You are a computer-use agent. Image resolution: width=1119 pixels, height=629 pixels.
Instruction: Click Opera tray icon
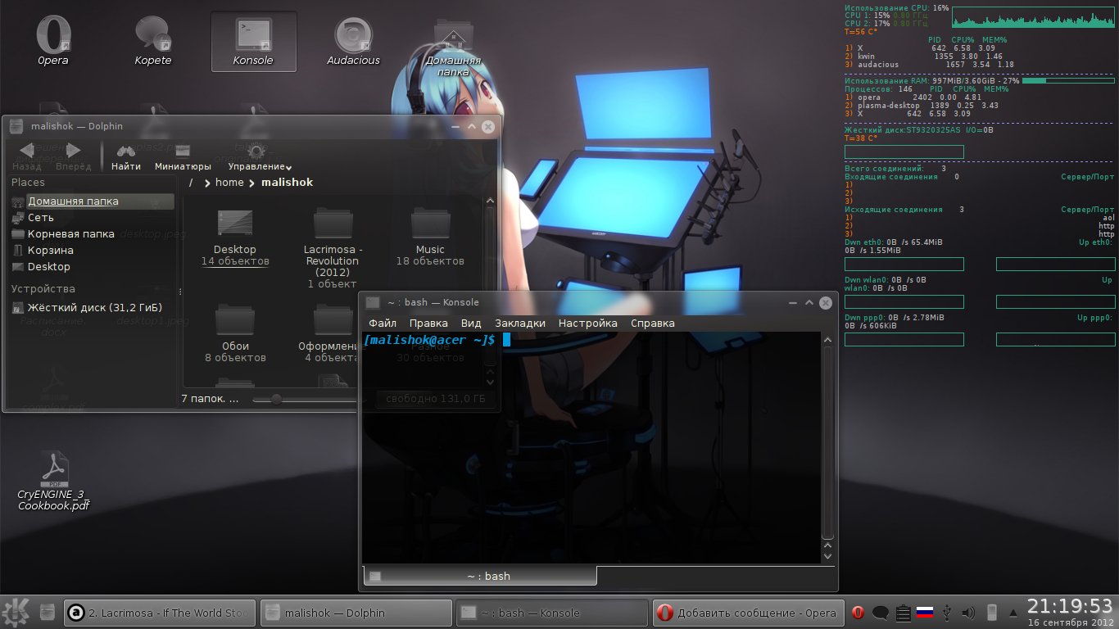click(859, 612)
